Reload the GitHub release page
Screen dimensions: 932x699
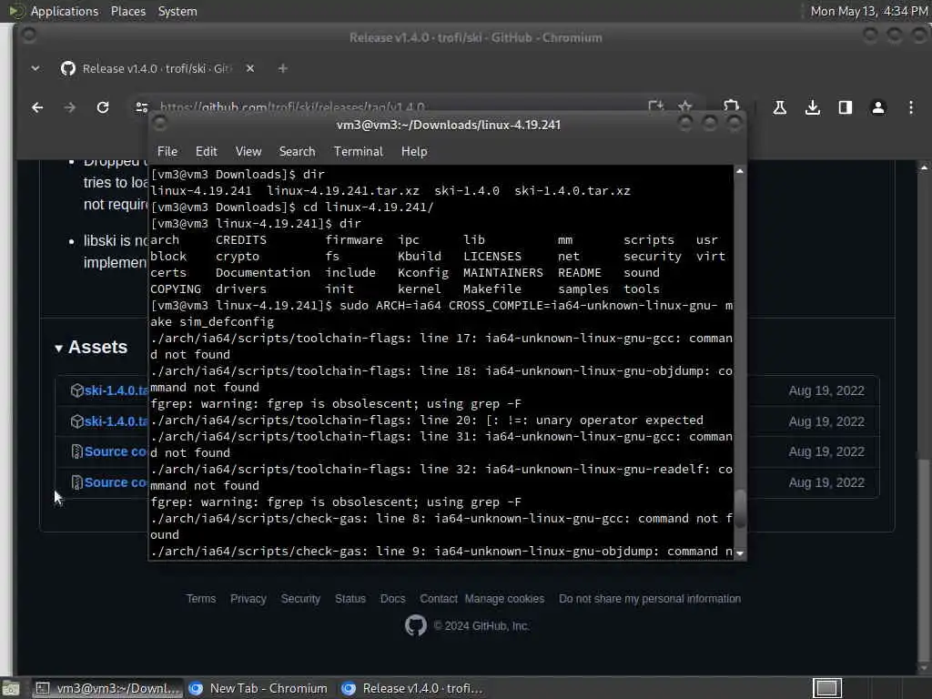click(x=103, y=107)
